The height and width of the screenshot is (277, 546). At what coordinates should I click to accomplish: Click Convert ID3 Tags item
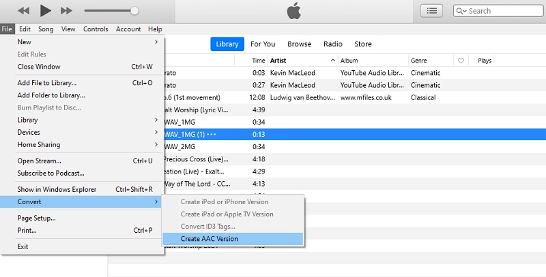point(233,227)
